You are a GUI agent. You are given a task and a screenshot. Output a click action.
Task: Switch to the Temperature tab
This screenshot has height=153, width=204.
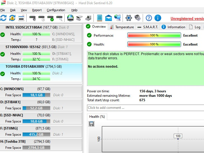click(122, 27)
